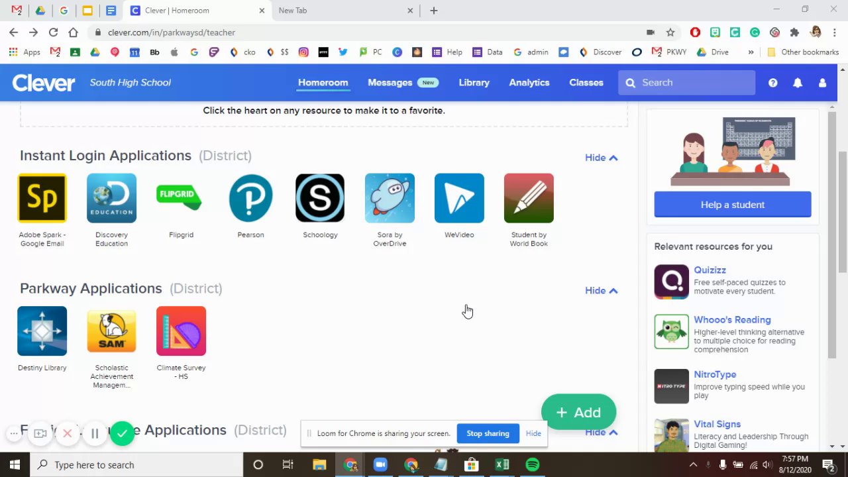The width and height of the screenshot is (848, 477).
Task: Open Climate Survey - HS app
Action: (x=181, y=331)
